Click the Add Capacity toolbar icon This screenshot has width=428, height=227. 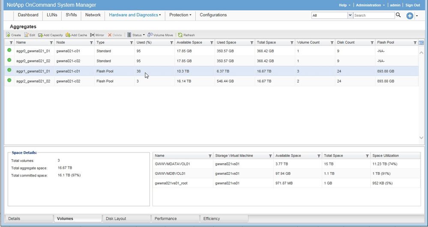pos(40,35)
